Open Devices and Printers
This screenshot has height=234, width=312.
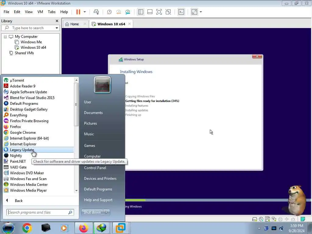[100, 179]
